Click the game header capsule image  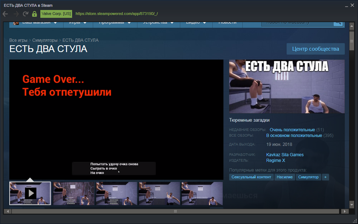point(287,86)
